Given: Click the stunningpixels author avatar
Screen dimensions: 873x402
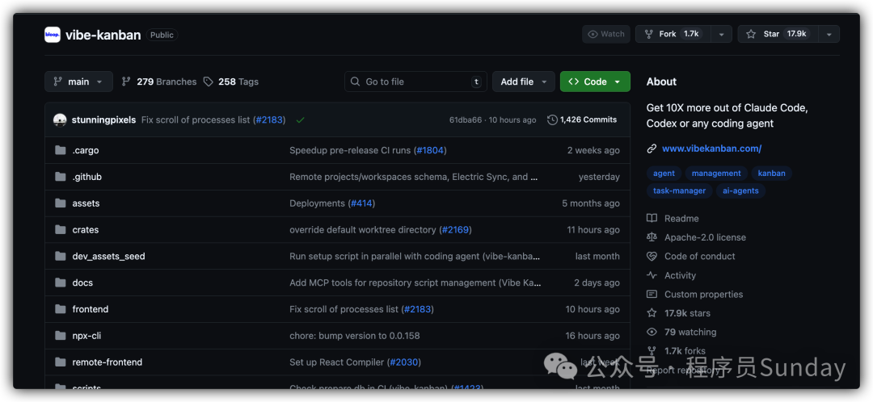Looking at the screenshot, I should pos(60,119).
